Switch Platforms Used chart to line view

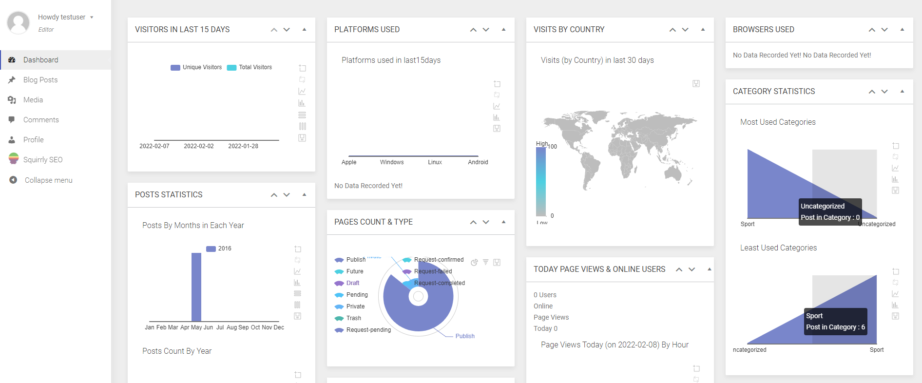(x=497, y=106)
